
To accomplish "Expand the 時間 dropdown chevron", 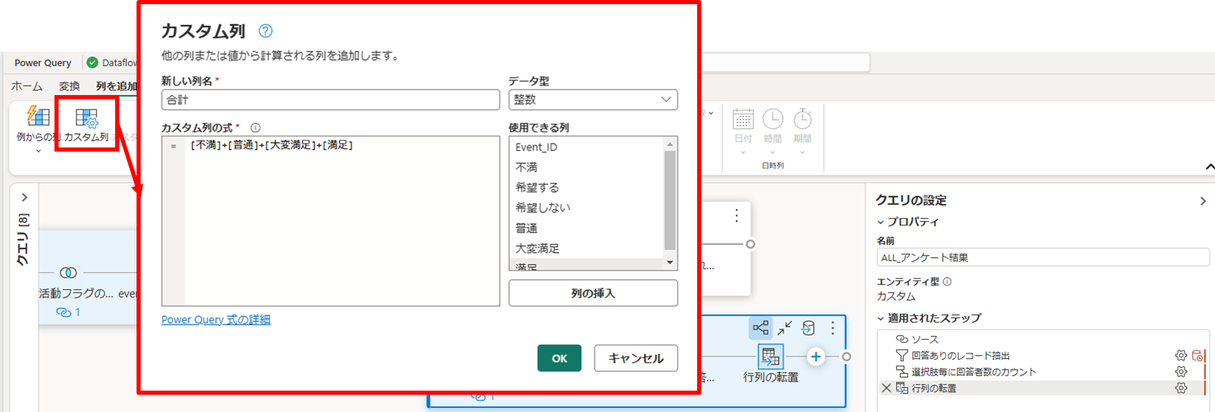I will pyautogui.click(x=772, y=152).
